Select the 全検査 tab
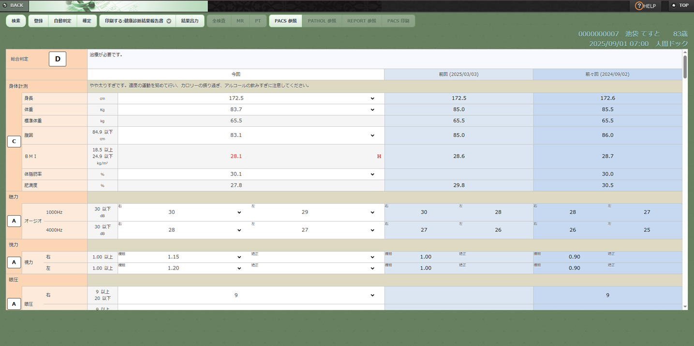The height and width of the screenshot is (346, 694). pyautogui.click(x=219, y=21)
